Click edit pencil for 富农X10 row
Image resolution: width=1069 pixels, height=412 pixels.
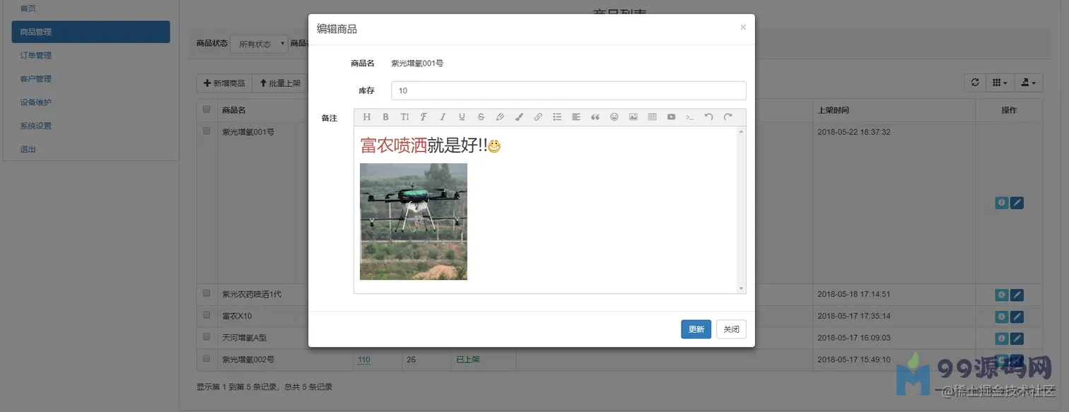(x=1017, y=317)
